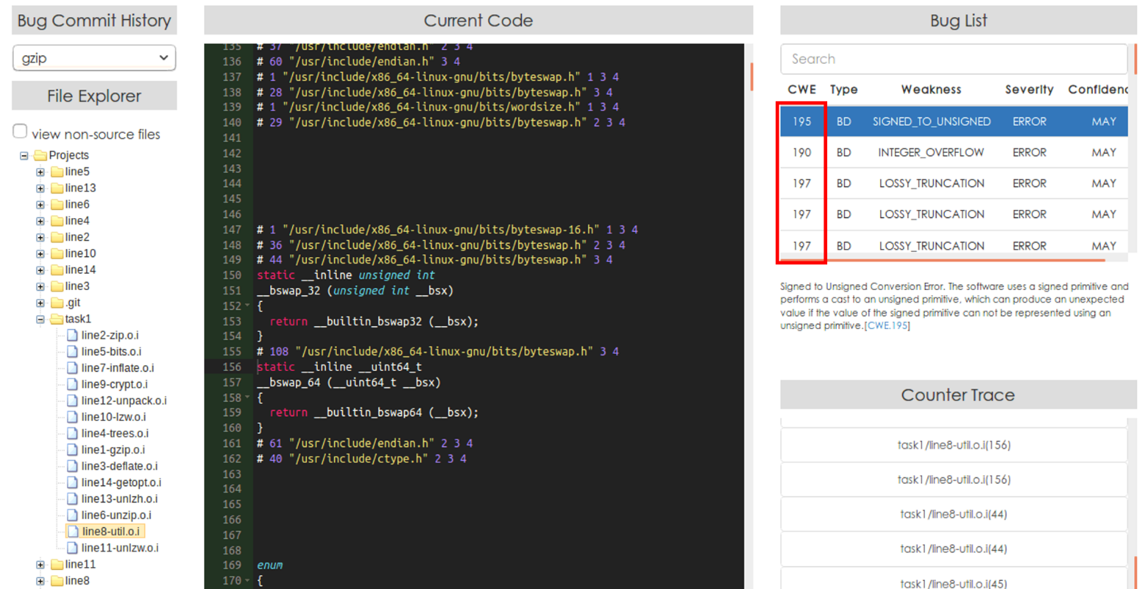Click the line7-inflate.o.i file icon
The height and width of the screenshot is (589, 1148).
pyautogui.click(x=72, y=368)
